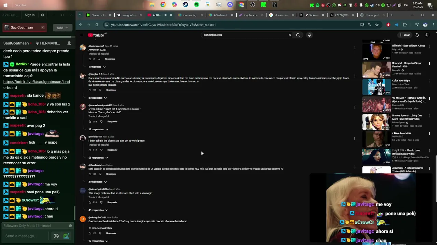This screenshot has width=437, height=245.
Task: Go back in Chrome
Action: coord(81,25)
